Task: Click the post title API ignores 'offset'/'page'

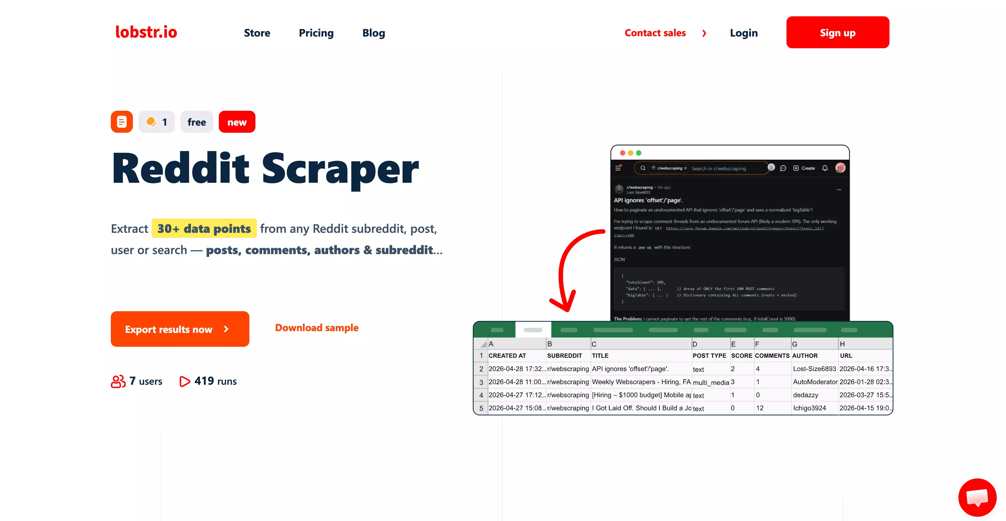Action: point(648,200)
